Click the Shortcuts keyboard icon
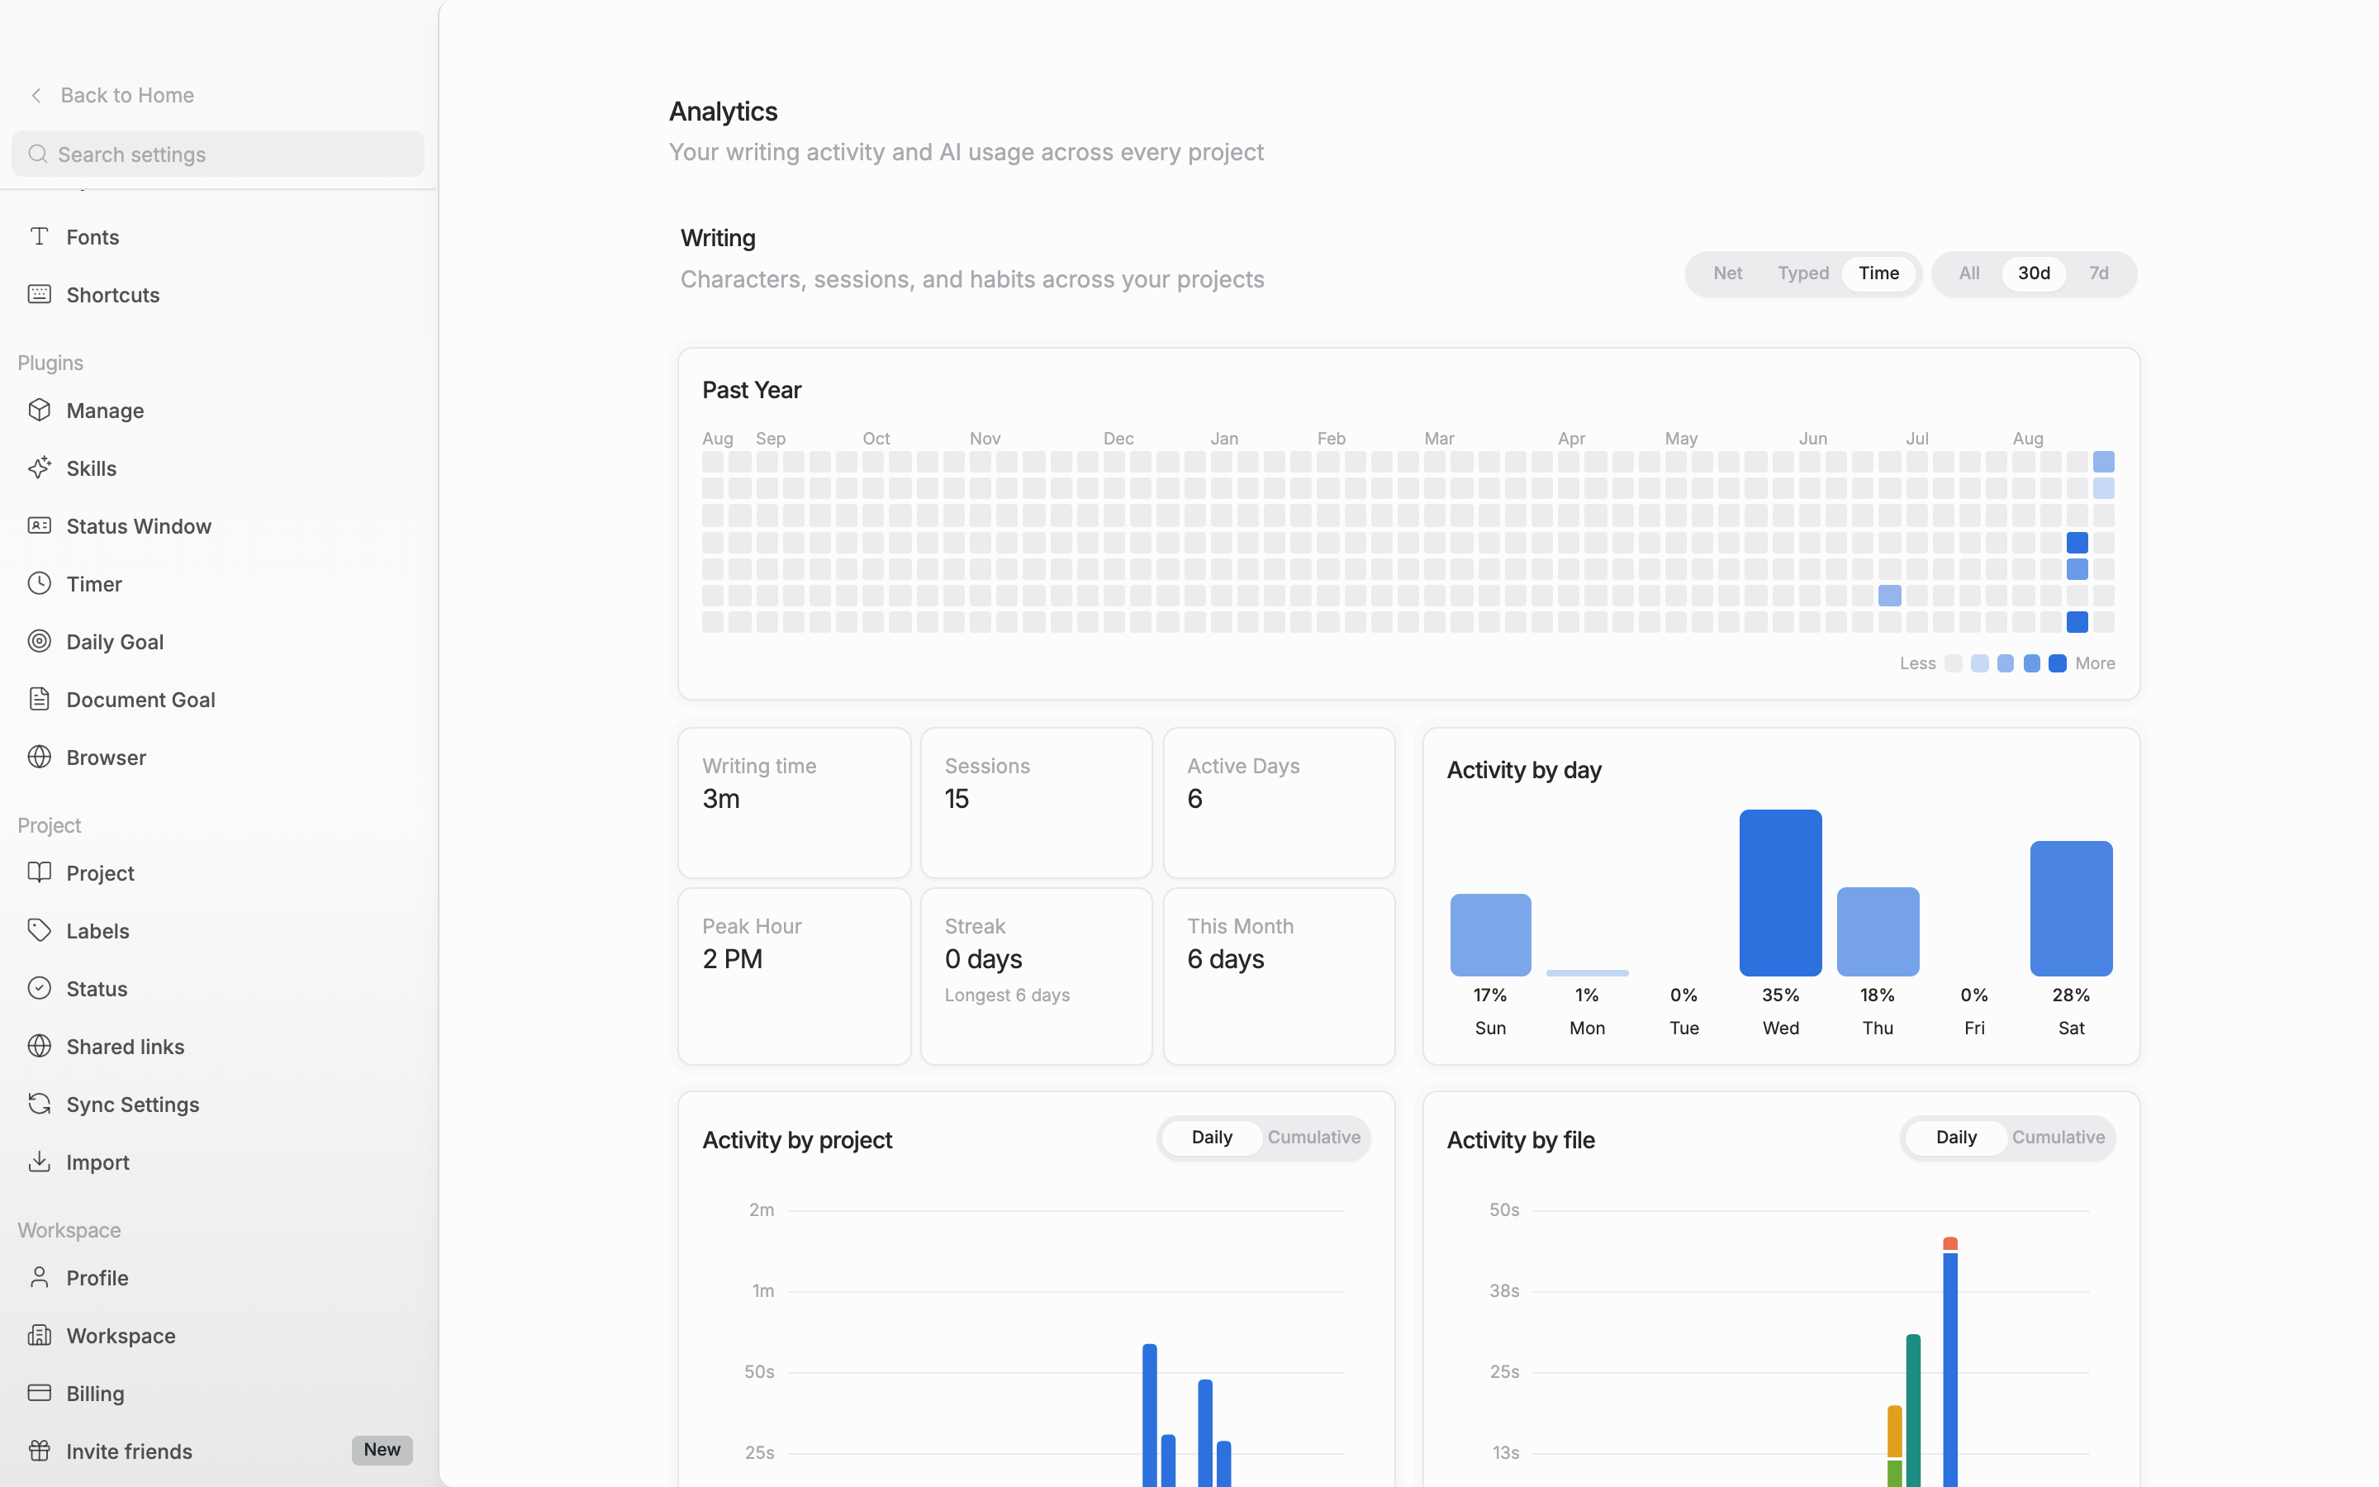 pyautogui.click(x=40, y=294)
